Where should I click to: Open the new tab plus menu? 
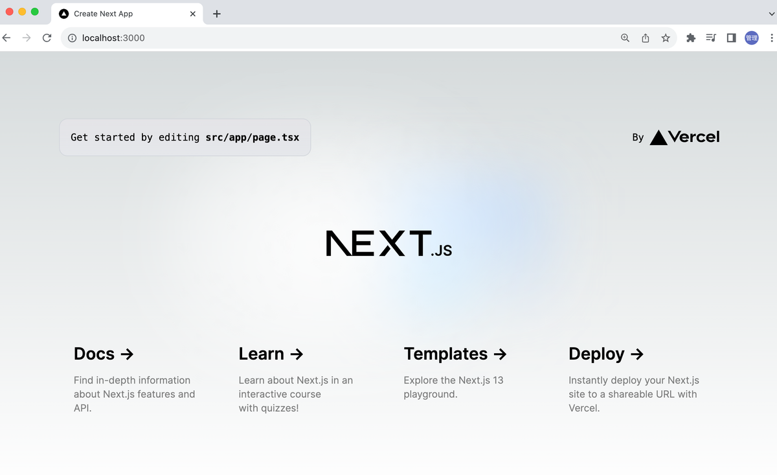(x=216, y=13)
